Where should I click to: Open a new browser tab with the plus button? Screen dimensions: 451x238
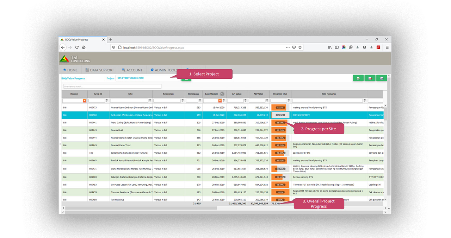click(111, 39)
